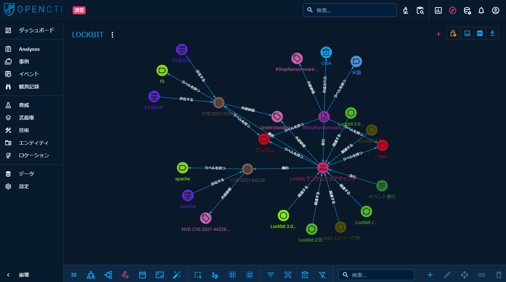
Task: Focus the top global search field
Action: pos(350,10)
